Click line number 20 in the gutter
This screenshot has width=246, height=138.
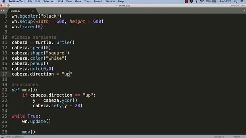click(x=5, y=90)
